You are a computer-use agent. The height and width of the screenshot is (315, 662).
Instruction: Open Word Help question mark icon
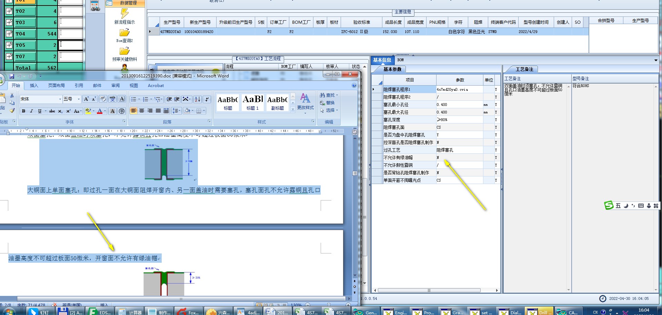(354, 86)
